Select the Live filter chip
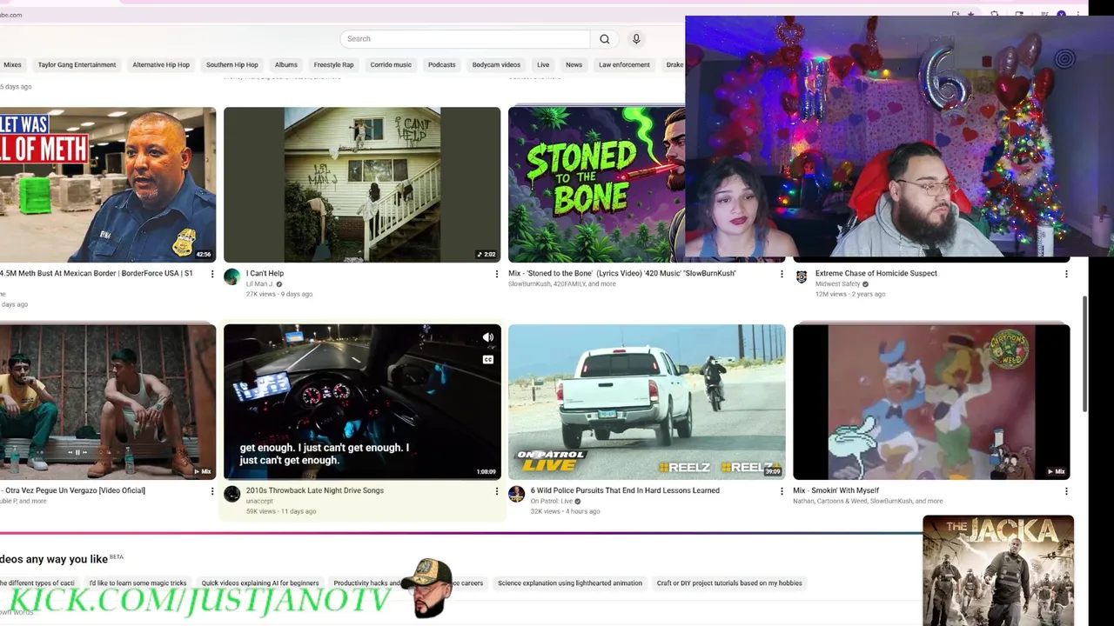The height and width of the screenshot is (626, 1114). [x=543, y=64]
